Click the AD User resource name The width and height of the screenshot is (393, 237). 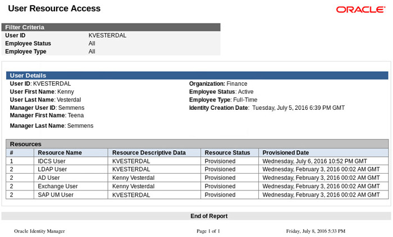point(49,178)
